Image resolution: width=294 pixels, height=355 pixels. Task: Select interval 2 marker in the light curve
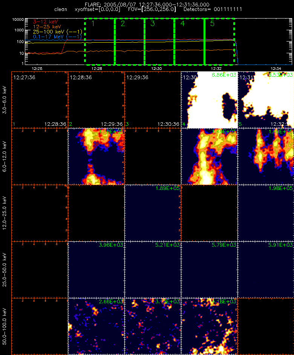coord(123,23)
